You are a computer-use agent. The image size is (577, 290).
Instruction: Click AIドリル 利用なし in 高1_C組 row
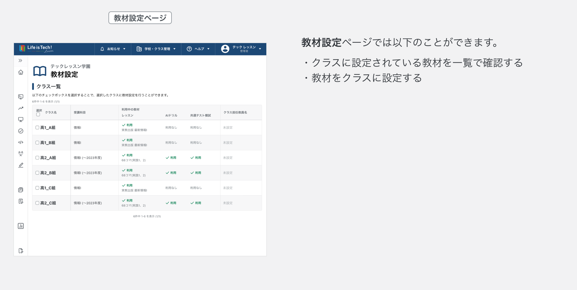[x=171, y=188]
